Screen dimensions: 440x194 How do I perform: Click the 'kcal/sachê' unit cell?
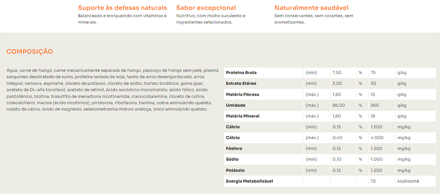[408, 181]
